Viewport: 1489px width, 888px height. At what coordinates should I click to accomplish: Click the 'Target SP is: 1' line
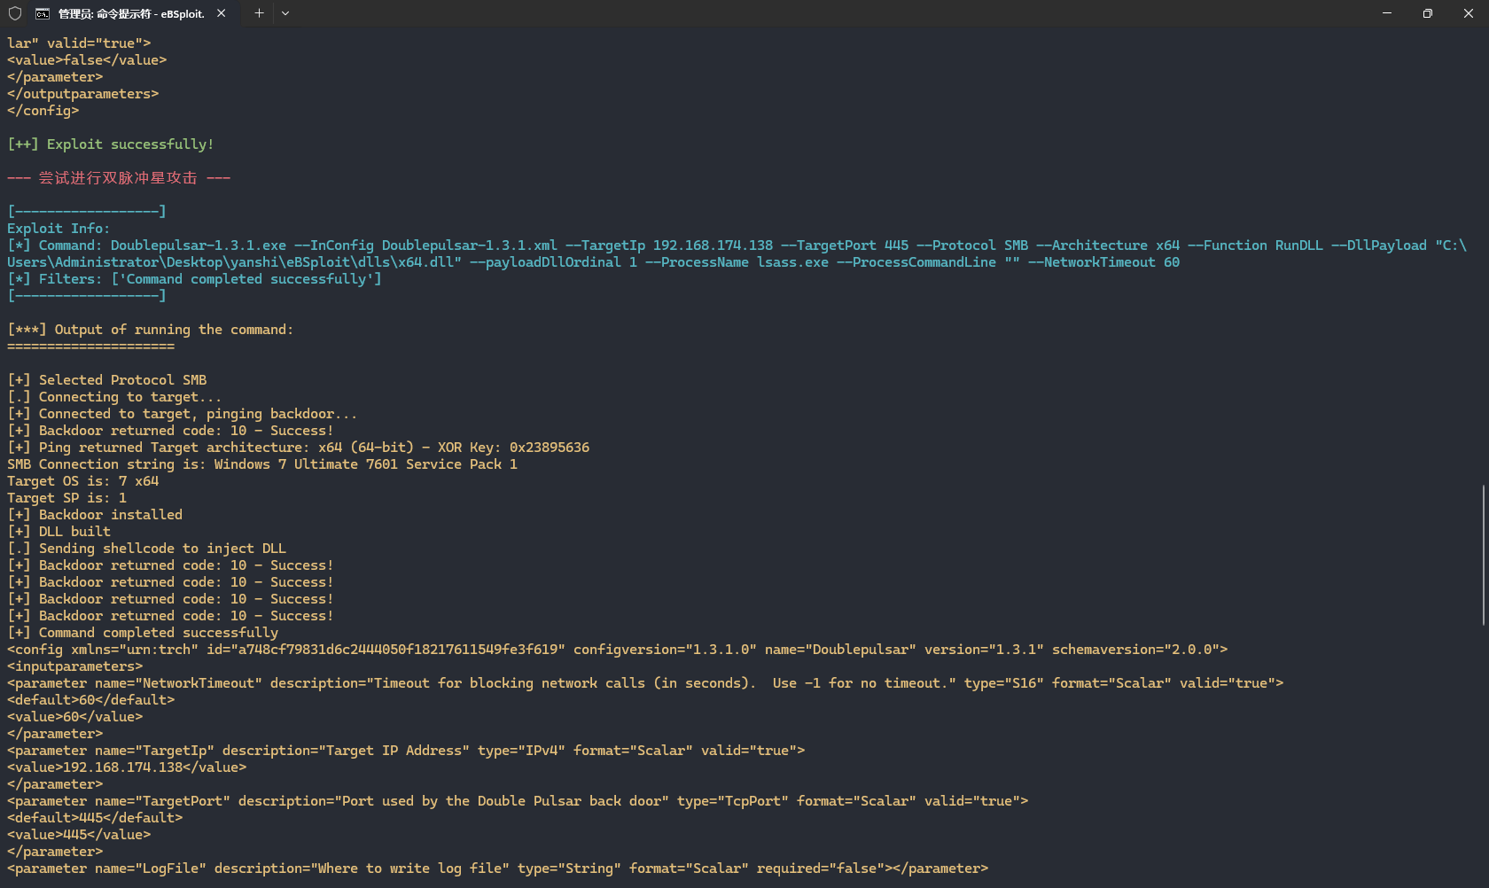(x=67, y=498)
